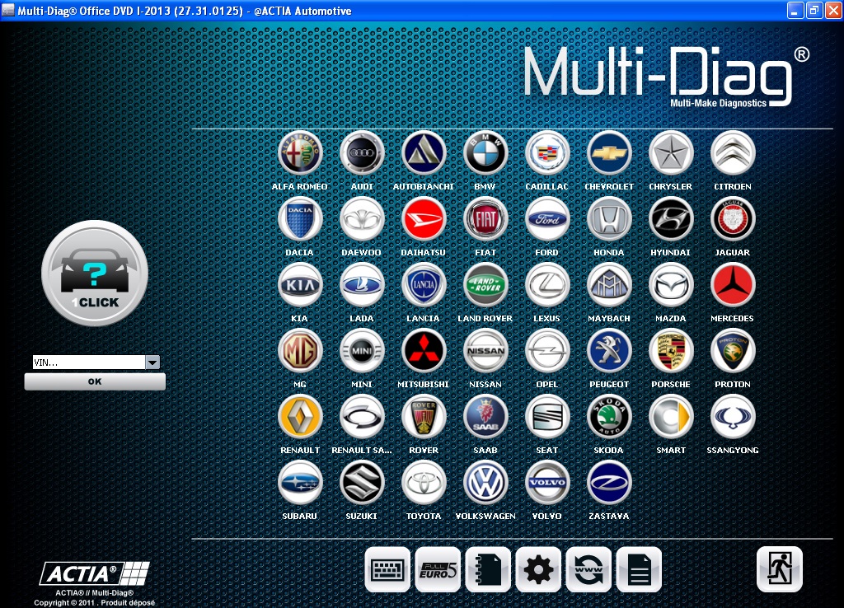Open the Citroen make

733,153
